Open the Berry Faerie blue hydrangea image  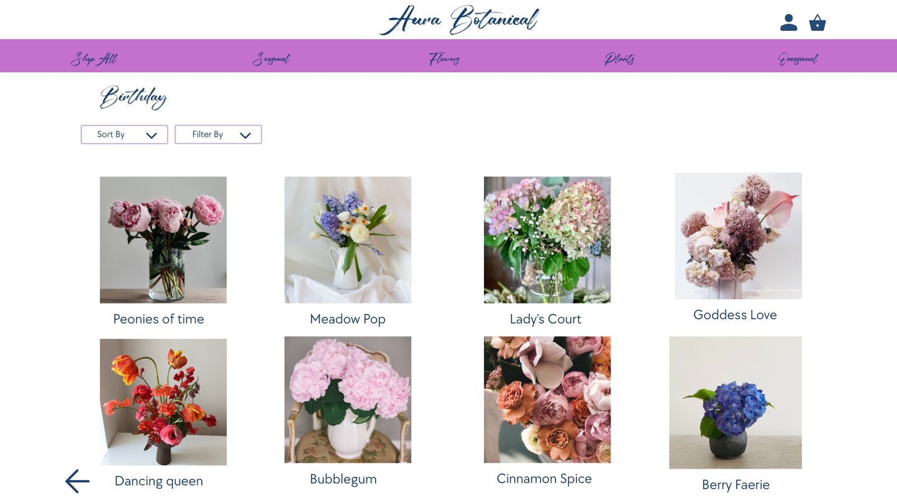point(735,402)
